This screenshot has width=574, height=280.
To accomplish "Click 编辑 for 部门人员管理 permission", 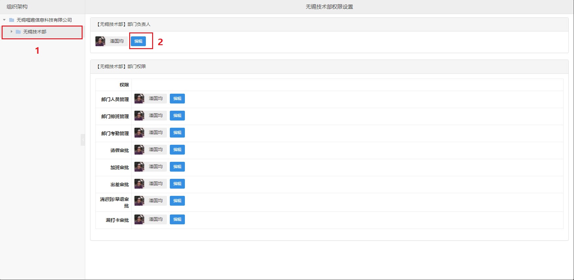I will coord(177,99).
